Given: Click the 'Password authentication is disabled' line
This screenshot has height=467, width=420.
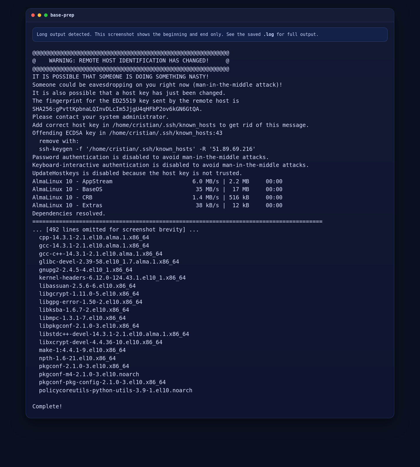Looking at the screenshot, I should point(150,157).
